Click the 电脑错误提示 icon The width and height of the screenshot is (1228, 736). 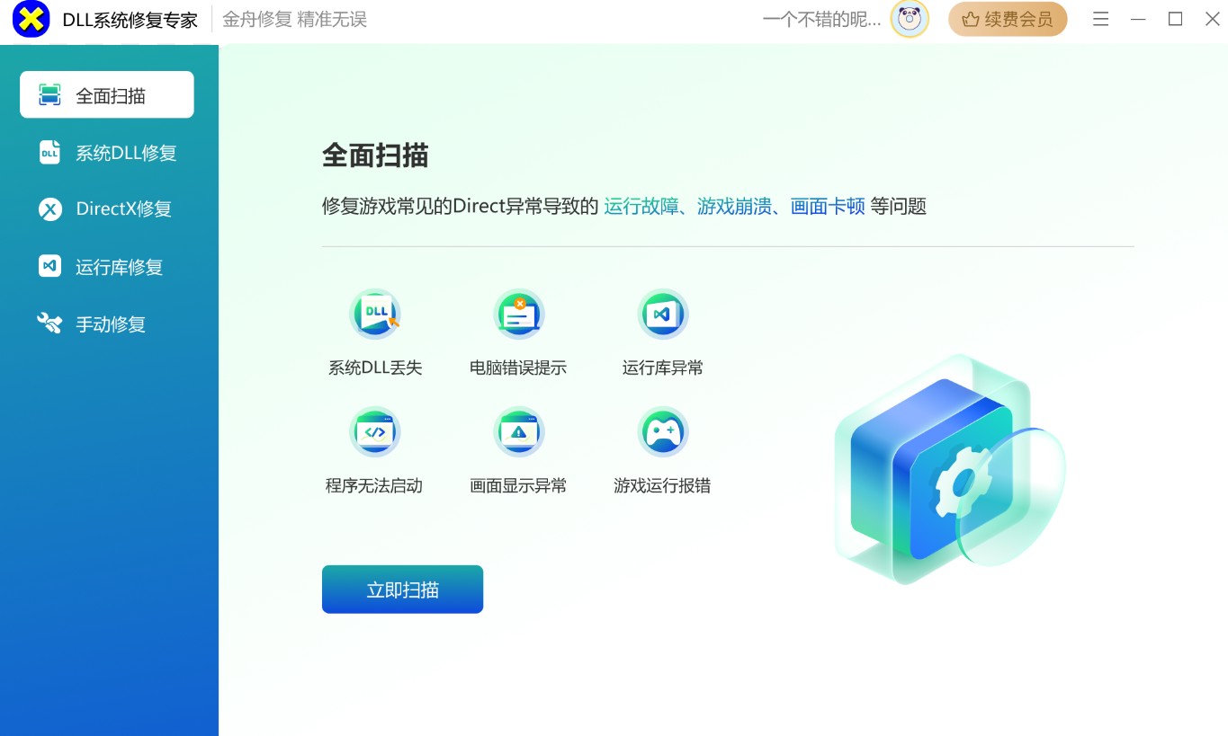[x=518, y=315]
